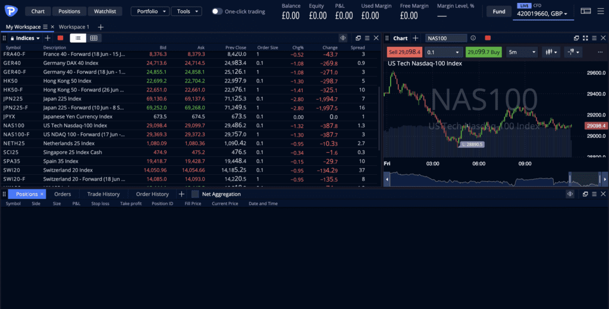Expand the chart to fullscreen
Screen dimensions: 609x309
[585, 38]
